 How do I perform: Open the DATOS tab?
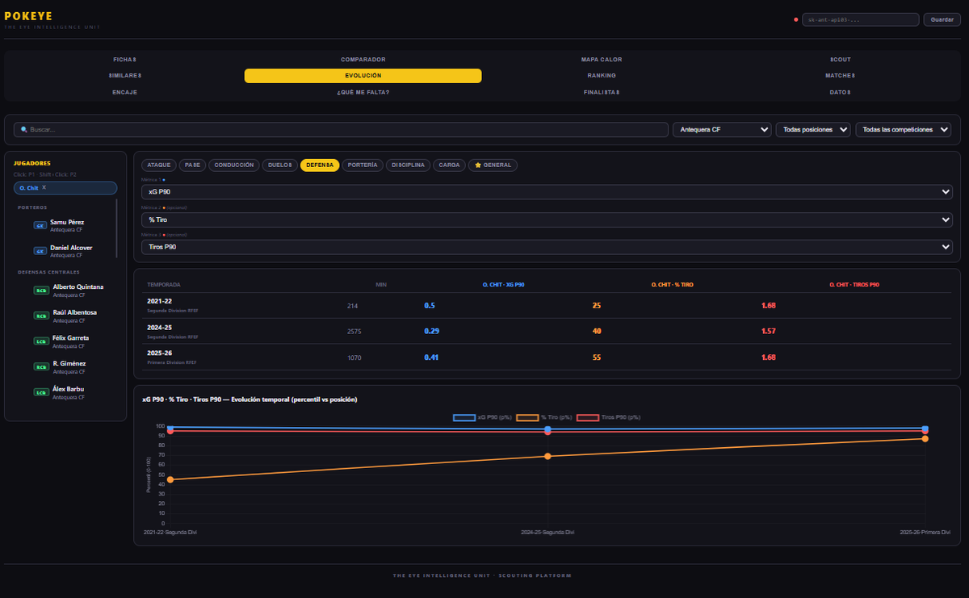tap(841, 92)
